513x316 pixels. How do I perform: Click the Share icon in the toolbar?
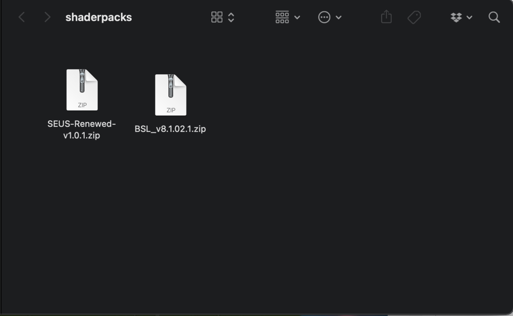[x=386, y=17]
